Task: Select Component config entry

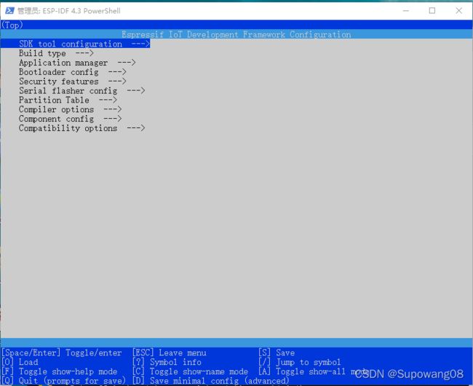Action: 70,119
